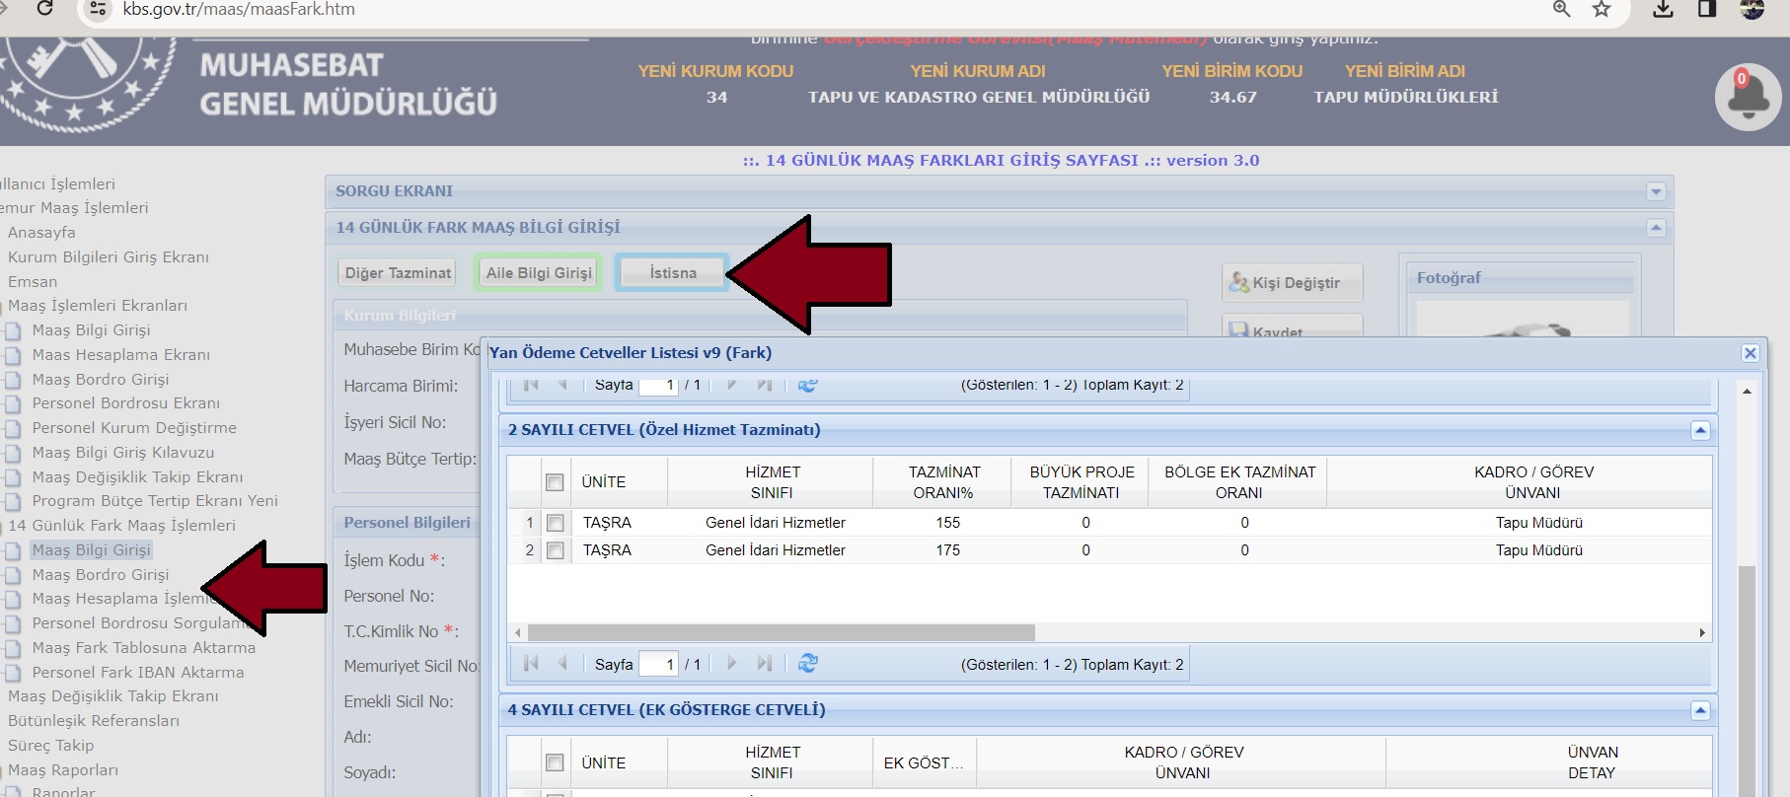Open Maaş Bordro Girişi under Maaş İşlemleri Ekranları

[101, 380]
